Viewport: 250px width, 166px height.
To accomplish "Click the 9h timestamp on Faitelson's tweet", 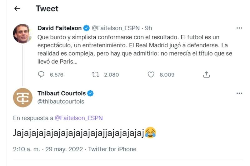I will coord(148,28).
